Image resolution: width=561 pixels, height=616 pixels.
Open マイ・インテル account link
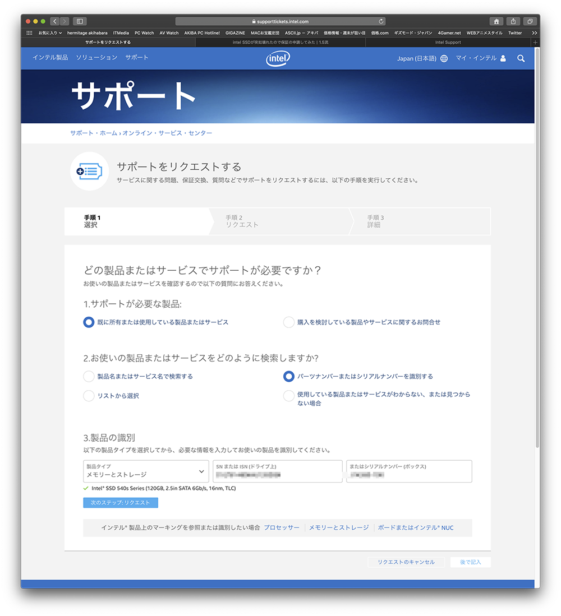pos(476,58)
